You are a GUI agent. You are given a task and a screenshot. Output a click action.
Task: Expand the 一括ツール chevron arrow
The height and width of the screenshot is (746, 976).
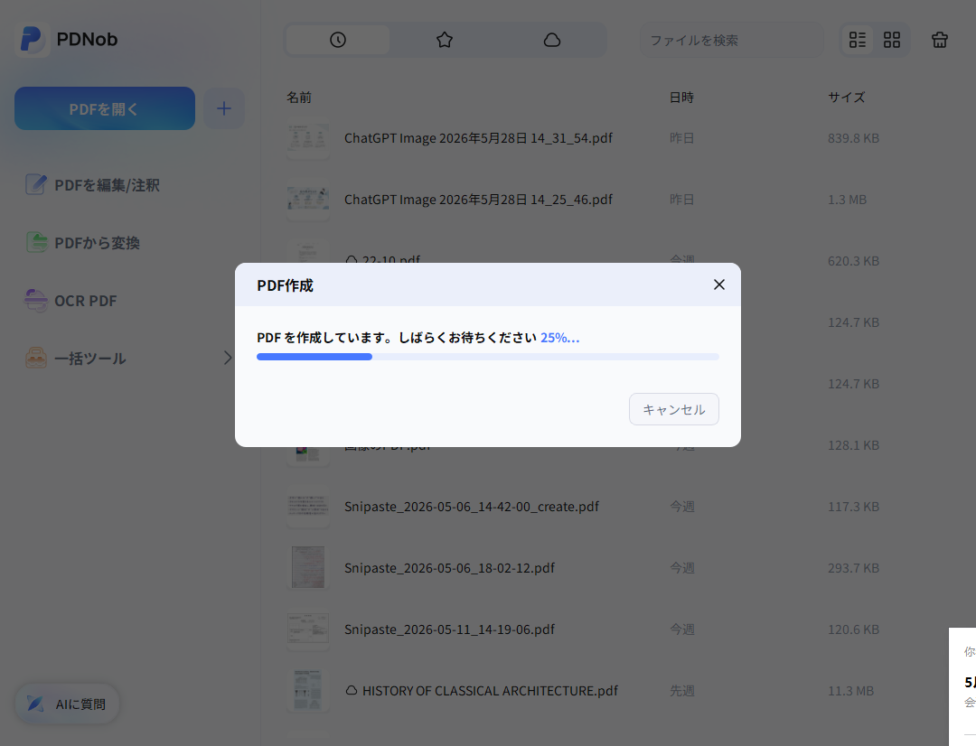pyautogui.click(x=227, y=358)
